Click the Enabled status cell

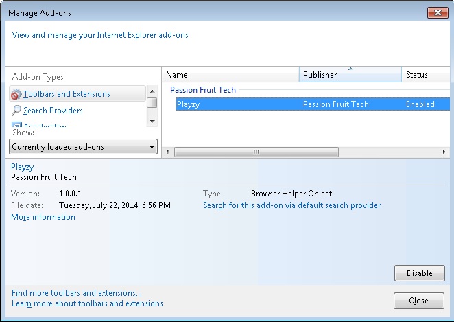[420, 104]
